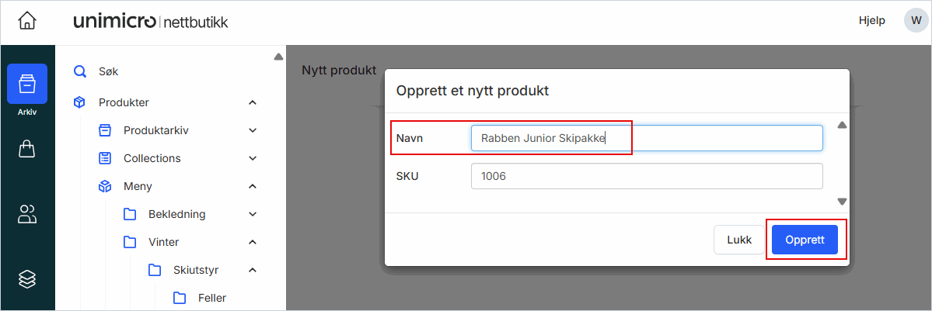This screenshot has height=311, width=932.
Task: Go to the home icon
Action: point(27,22)
